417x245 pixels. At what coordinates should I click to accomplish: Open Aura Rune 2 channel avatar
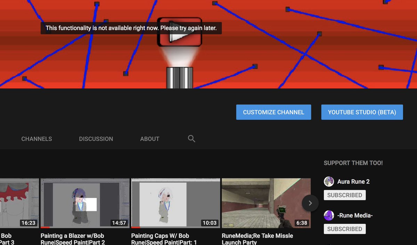click(x=329, y=181)
